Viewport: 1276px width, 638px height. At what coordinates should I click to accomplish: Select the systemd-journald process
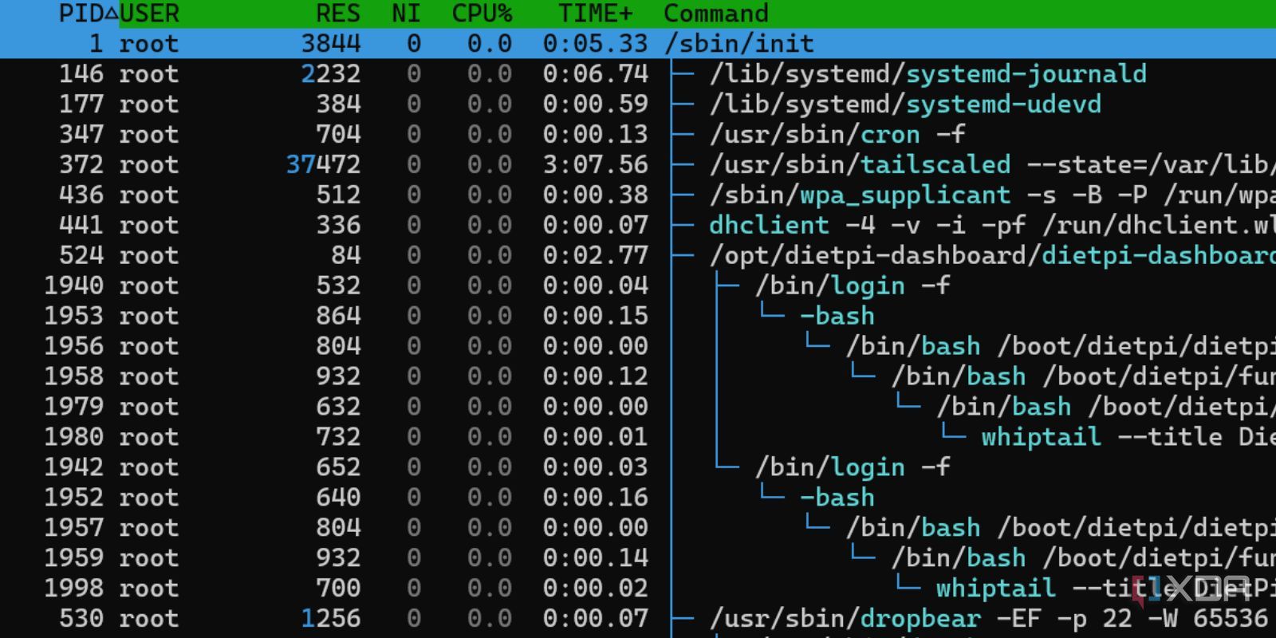coord(638,74)
